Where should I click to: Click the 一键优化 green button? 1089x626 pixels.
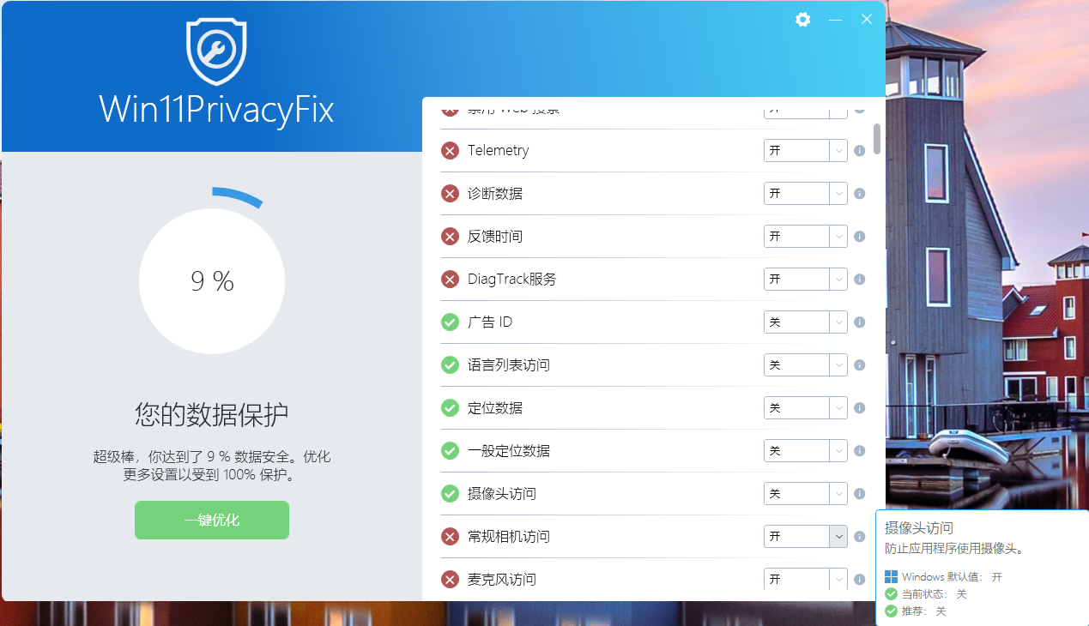pos(212,521)
